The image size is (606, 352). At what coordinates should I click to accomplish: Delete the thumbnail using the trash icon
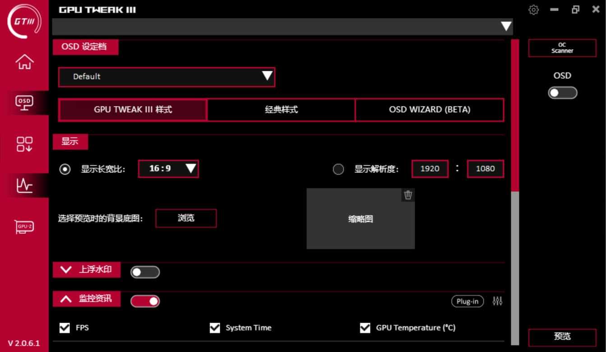click(408, 195)
